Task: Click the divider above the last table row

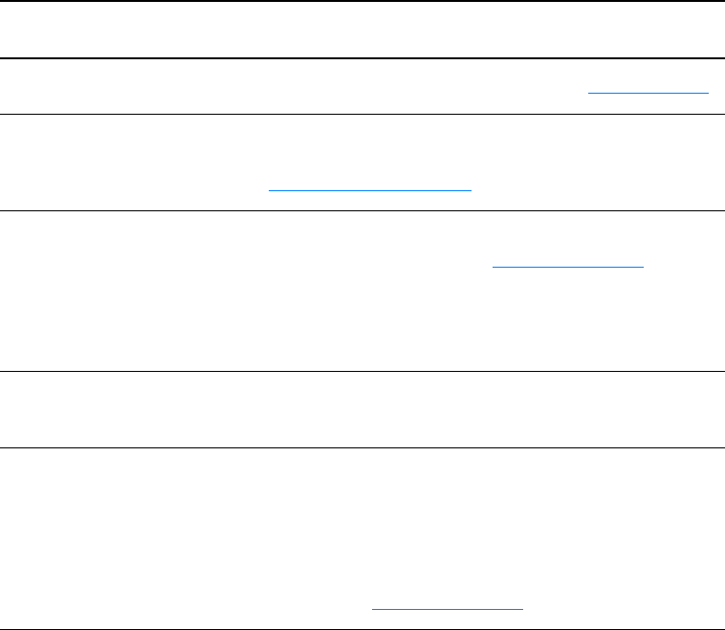Action: point(362,447)
